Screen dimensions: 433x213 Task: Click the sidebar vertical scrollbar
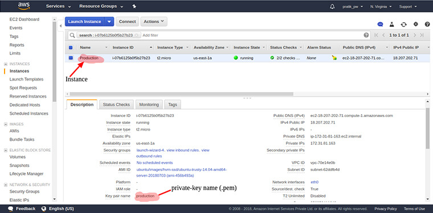[54, 61]
